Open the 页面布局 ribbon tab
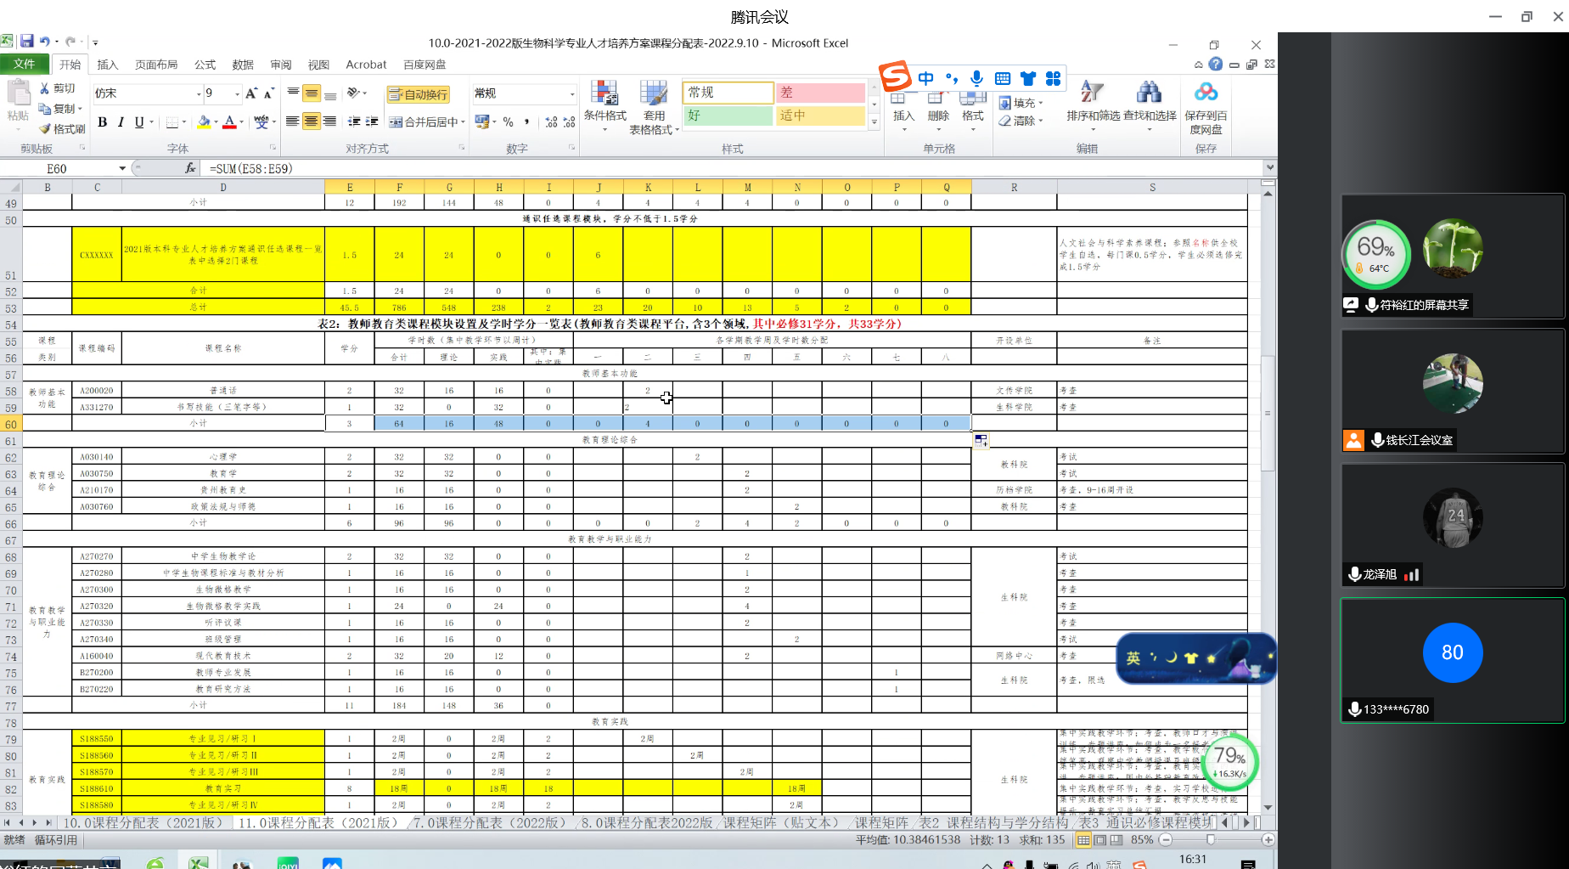 click(156, 65)
